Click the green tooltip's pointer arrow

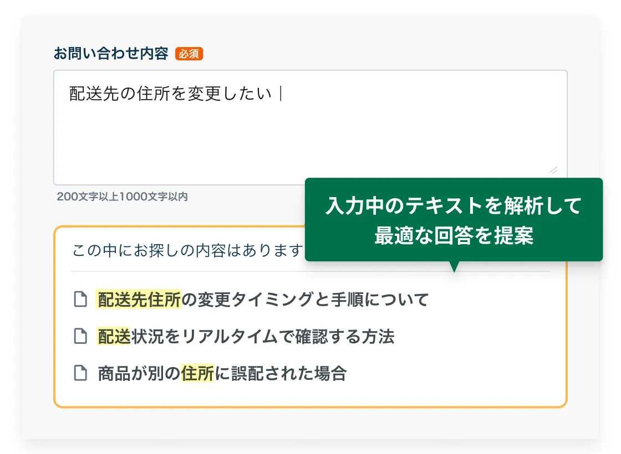[x=454, y=266]
